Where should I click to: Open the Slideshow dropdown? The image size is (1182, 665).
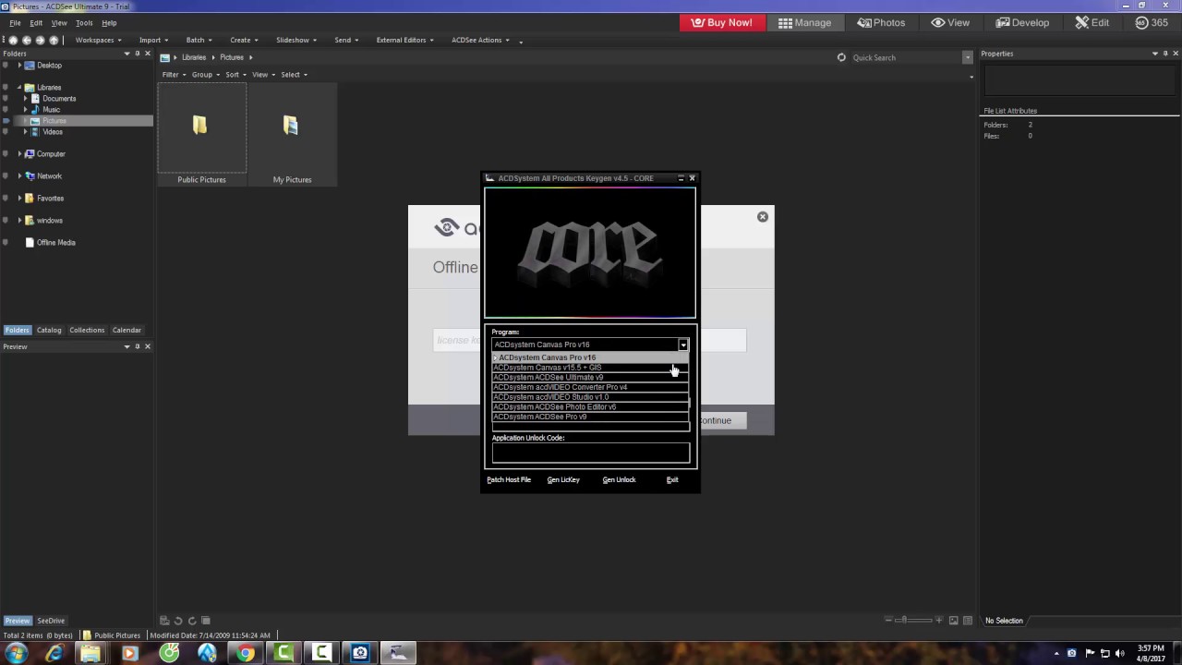pyautogui.click(x=296, y=40)
